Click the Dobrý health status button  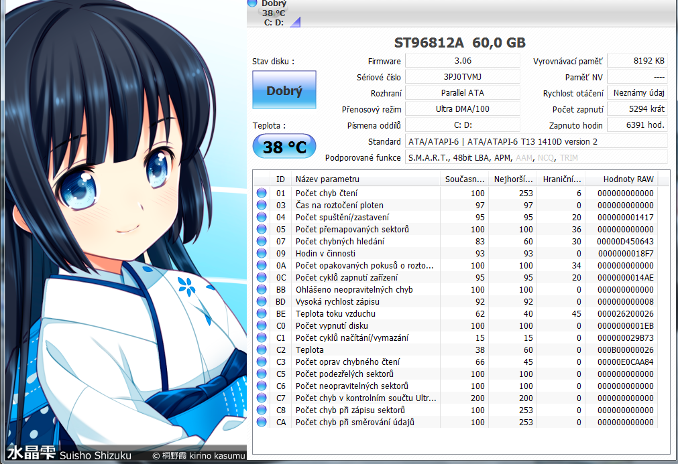[x=284, y=90]
